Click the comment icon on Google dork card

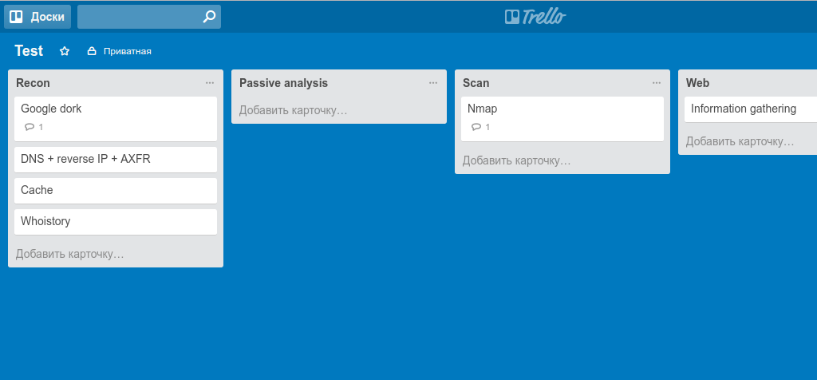[x=30, y=127]
